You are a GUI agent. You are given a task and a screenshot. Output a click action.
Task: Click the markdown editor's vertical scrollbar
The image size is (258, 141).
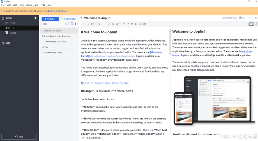coord(170,42)
